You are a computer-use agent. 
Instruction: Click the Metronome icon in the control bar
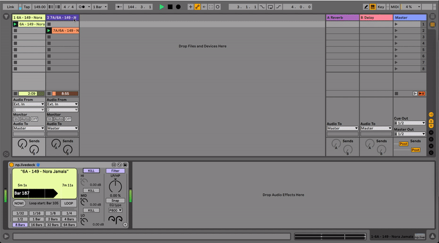(83, 7)
